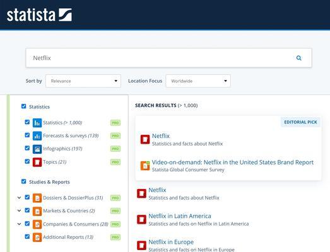Click Studies & Reports heading label

pos(49,182)
